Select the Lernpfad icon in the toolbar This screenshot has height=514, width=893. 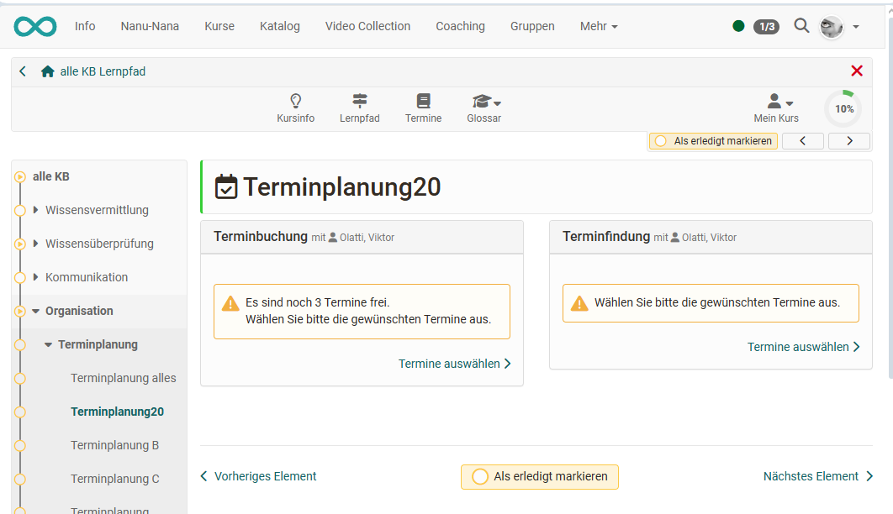pos(360,101)
